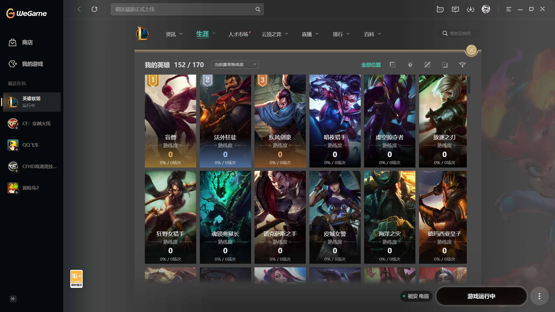Open the 商店 store icon
Image resolution: width=555 pixels, height=312 pixels.
click(12, 42)
